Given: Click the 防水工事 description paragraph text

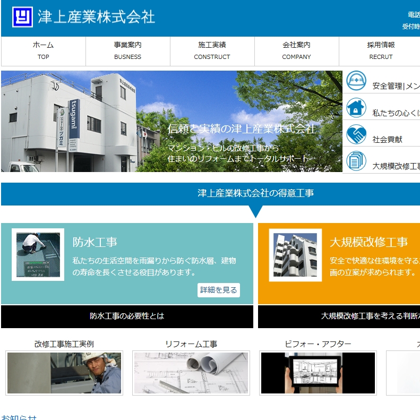Looking at the screenshot, I should point(155,267).
